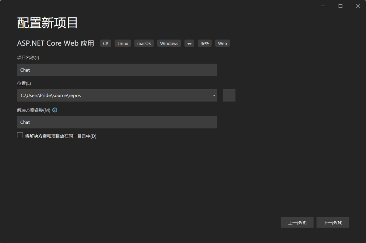Image resolution: width=366 pixels, height=243 pixels.
Task: Click the C# tag
Action: (x=105, y=43)
